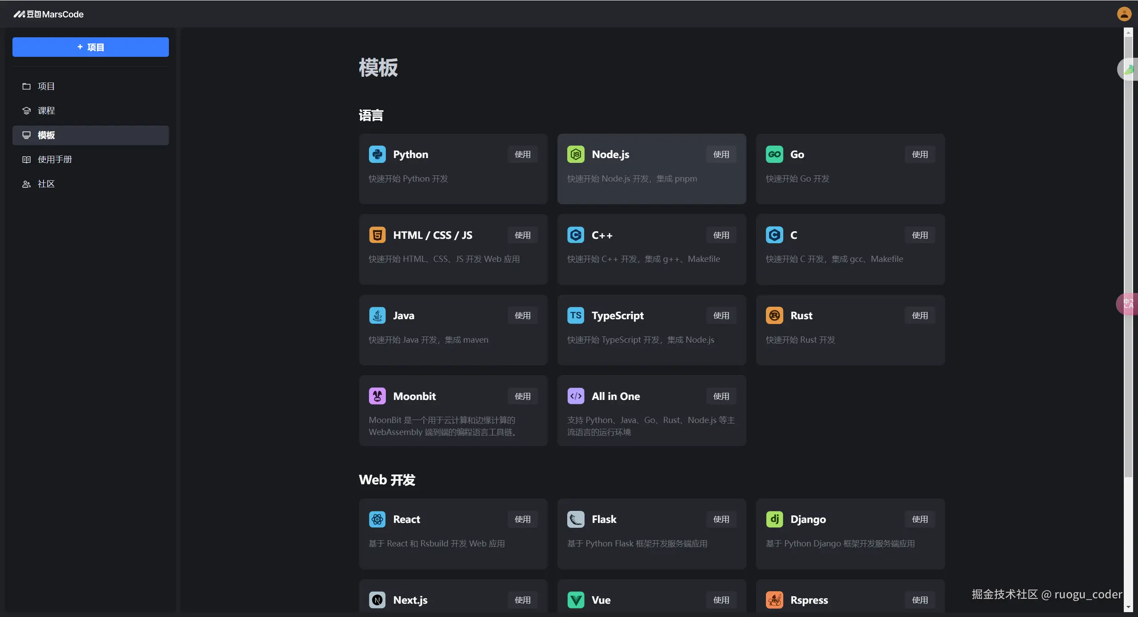Click the Python template logo icon
Viewport: 1138px width, 617px height.
tap(377, 154)
